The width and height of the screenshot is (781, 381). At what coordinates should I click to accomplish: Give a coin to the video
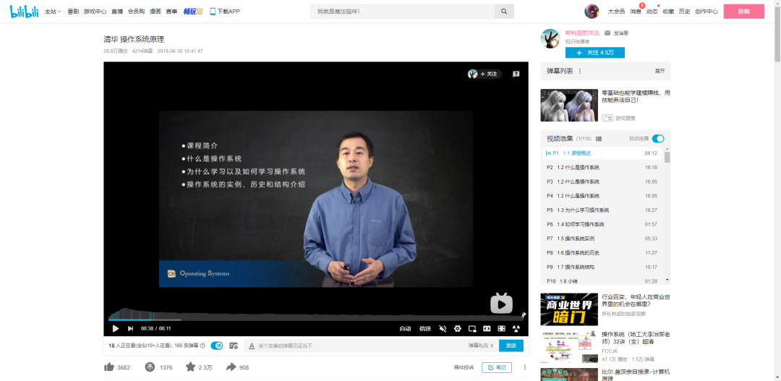pos(150,367)
